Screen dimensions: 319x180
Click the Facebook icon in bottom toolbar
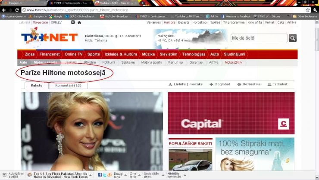tap(100, 175)
